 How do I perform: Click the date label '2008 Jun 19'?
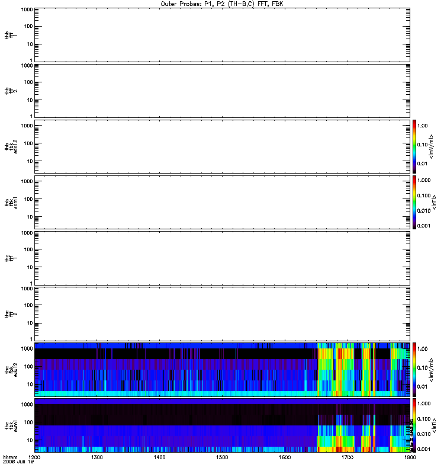click(x=18, y=462)
